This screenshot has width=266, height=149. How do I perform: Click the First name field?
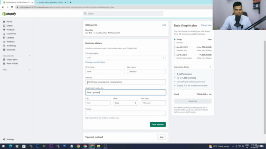point(105,72)
